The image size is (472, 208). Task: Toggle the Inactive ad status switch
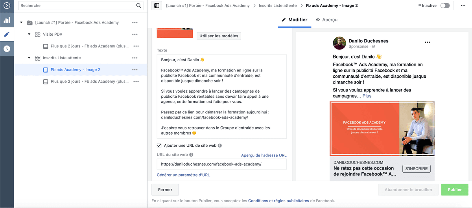445,5
